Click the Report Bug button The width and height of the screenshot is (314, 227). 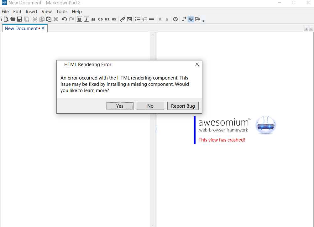pyautogui.click(x=183, y=106)
